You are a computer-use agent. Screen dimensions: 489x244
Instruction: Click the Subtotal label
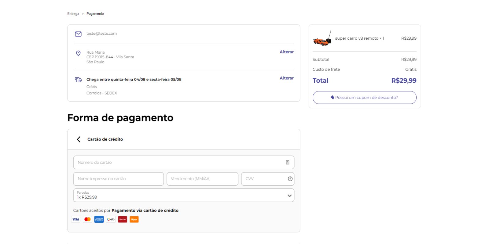[321, 59]
